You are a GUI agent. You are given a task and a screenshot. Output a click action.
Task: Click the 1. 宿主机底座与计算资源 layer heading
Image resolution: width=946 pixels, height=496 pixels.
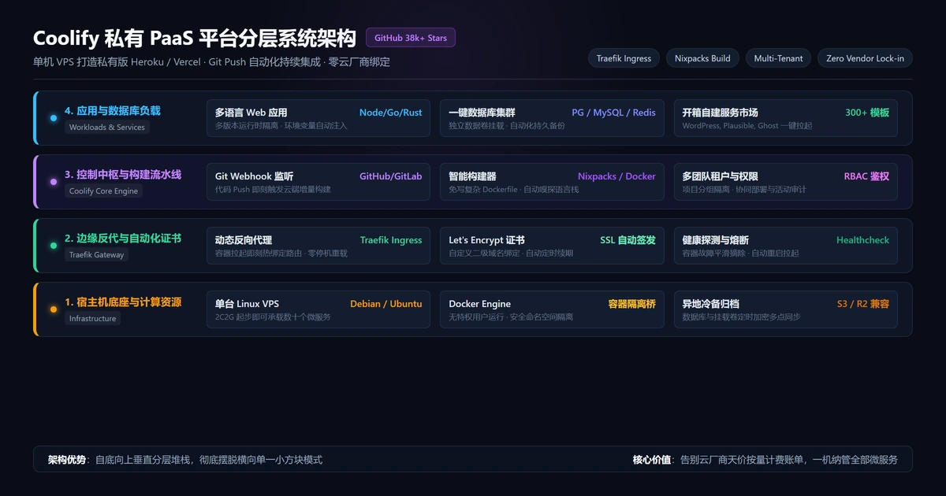point(123,302)
